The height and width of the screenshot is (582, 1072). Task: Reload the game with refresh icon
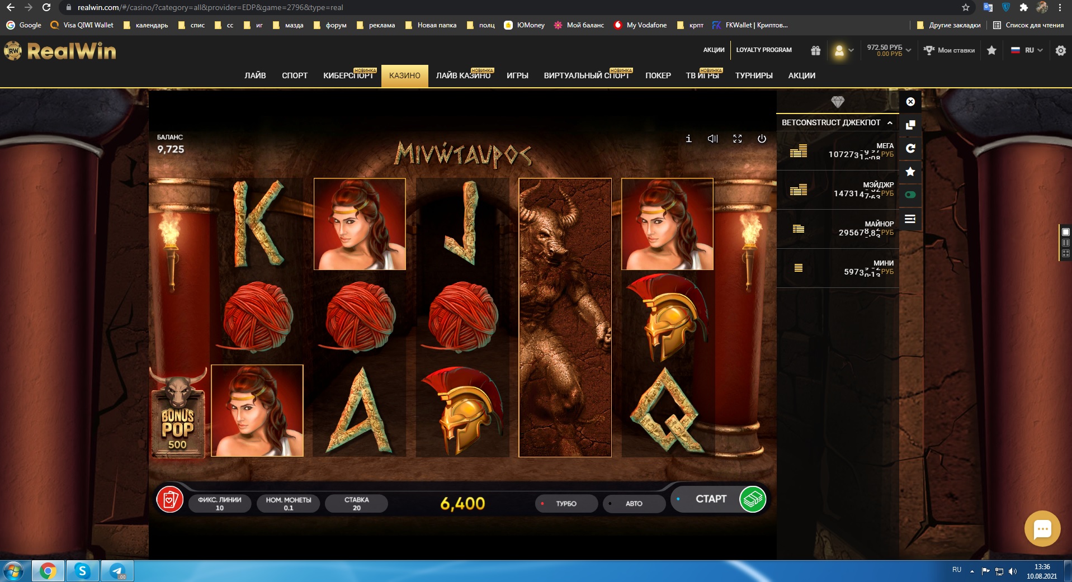coord(910,148)
